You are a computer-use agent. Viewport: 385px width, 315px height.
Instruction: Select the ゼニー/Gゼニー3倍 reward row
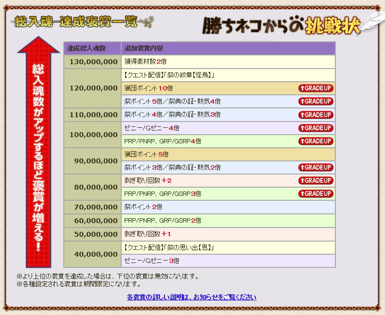(x=228, y=261)
